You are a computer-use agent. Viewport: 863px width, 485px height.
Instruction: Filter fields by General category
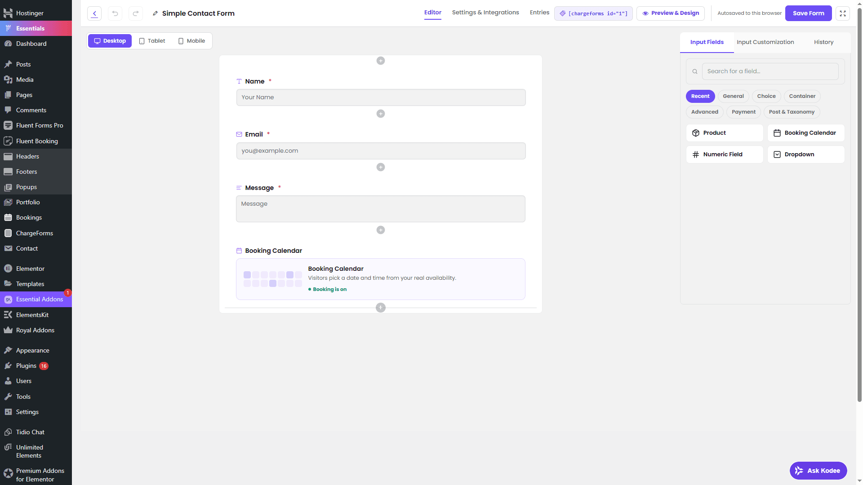pos(733,96)
